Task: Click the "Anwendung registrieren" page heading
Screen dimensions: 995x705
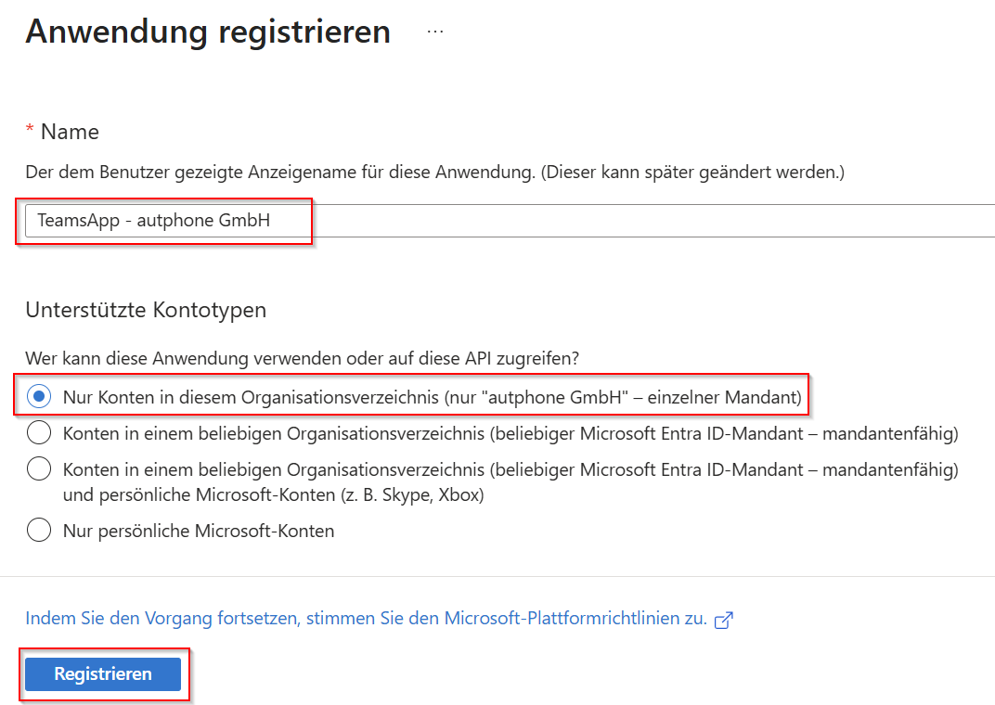Action: pyautogui.click(x=208, y=31)
